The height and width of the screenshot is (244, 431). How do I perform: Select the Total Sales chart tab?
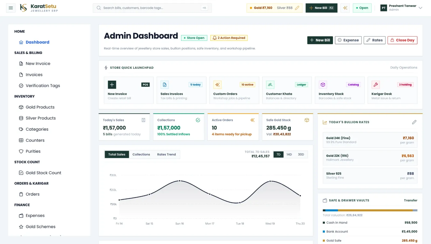click(x=117, y=155)
